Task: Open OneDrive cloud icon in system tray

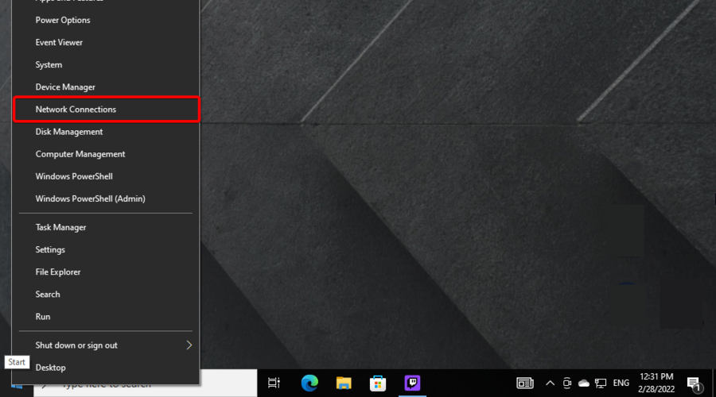Action: (x=584, y=383)
